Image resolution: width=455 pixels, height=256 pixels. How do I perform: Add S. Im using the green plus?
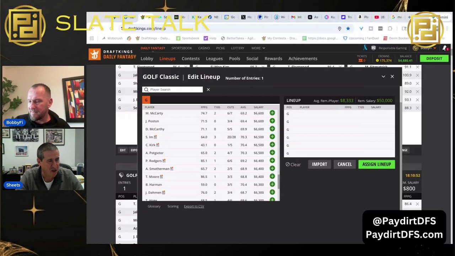(272, 137)
